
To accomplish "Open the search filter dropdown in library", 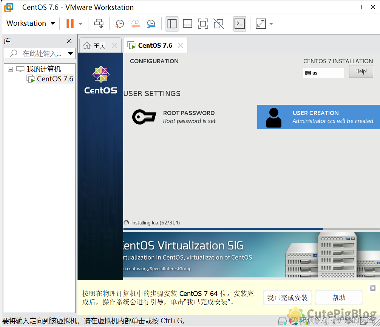I will pyautogui.click(x=71, y=53).
